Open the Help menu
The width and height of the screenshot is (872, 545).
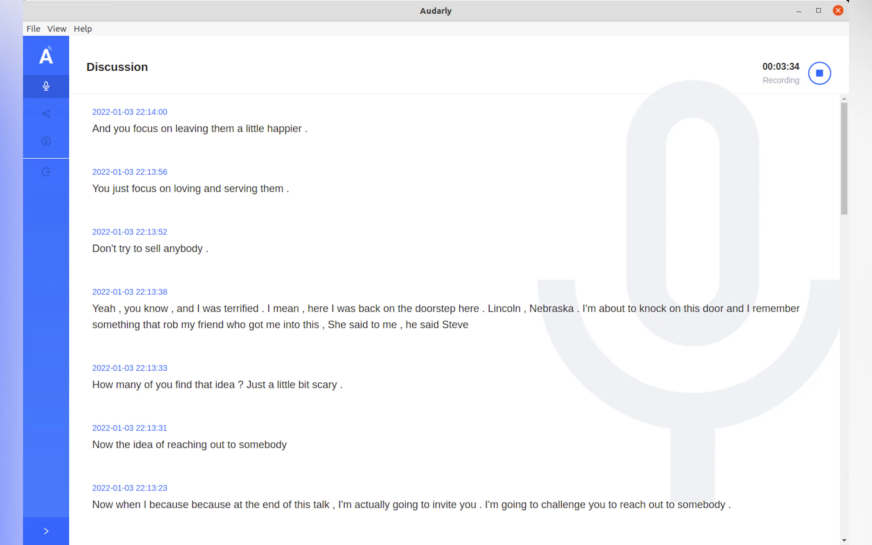[82, 29]
